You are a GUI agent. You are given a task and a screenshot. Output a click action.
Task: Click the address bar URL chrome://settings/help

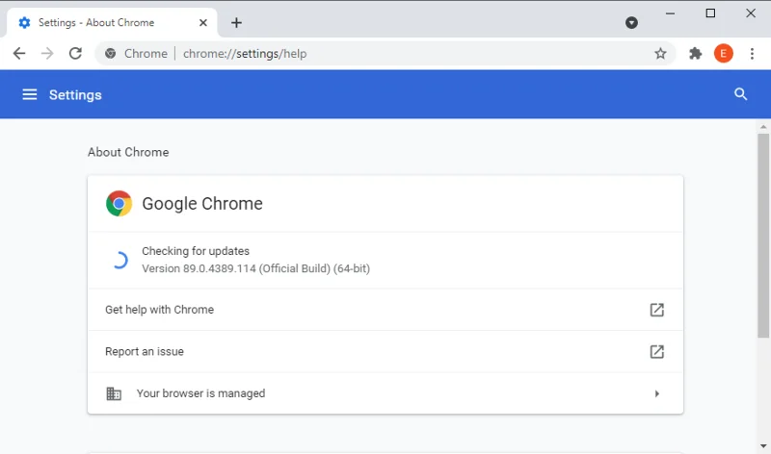[245, 54]
